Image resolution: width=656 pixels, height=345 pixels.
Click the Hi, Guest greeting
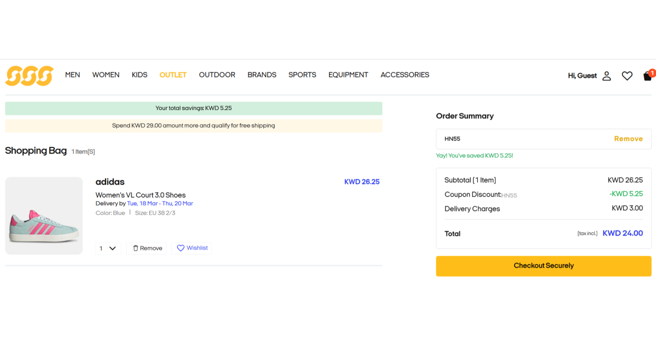point(582,76)
